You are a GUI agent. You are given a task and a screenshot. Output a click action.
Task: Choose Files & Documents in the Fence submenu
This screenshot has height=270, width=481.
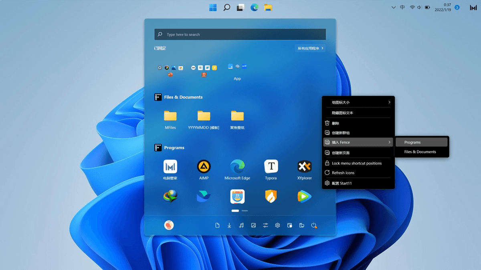pos(422,152)
